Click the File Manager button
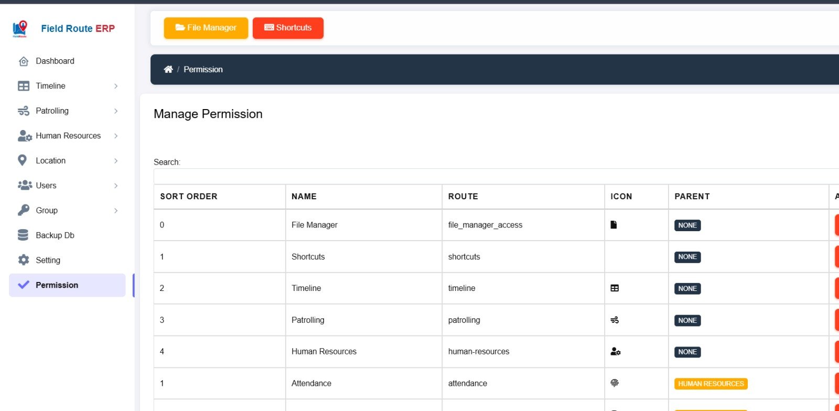The image size is (839, 411). click(206, 28)
